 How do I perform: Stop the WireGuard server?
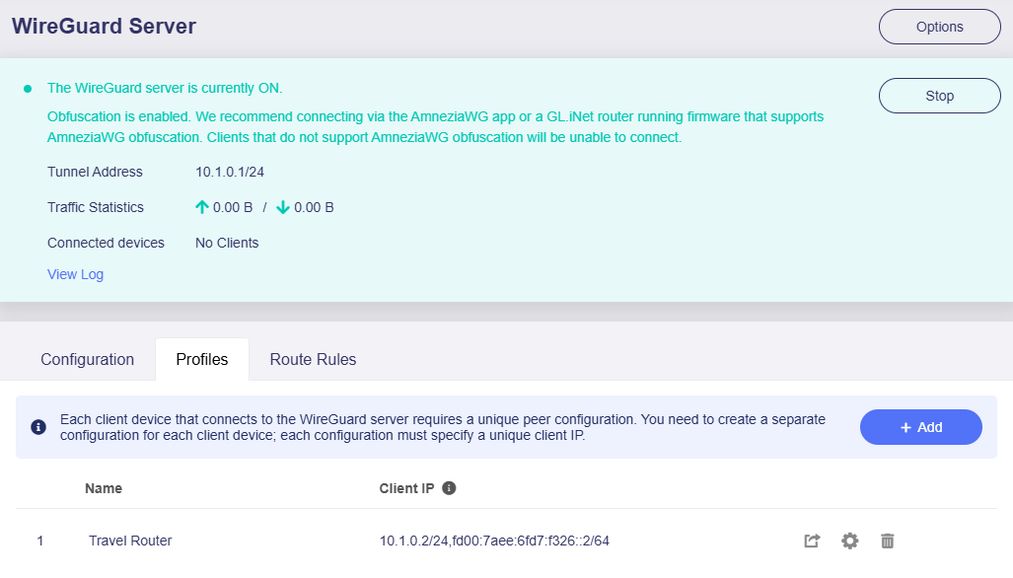pos(939,96)
